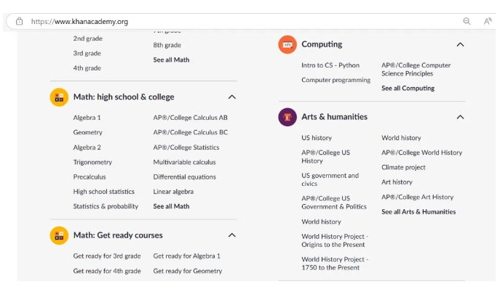Select See all Arts & Humanities
This screenshot has width=500, height=292.
418,212
